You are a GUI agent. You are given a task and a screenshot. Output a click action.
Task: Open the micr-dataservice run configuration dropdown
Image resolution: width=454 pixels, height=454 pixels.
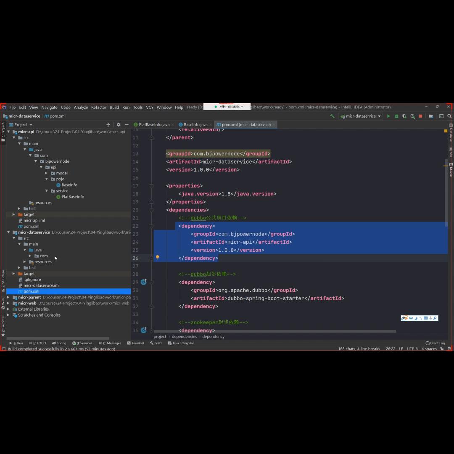361,116
